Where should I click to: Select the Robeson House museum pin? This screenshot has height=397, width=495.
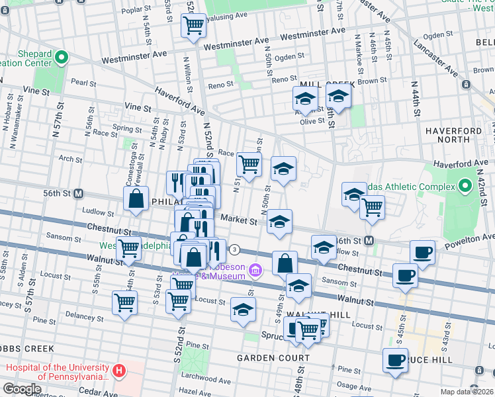[x=255, y=270]
